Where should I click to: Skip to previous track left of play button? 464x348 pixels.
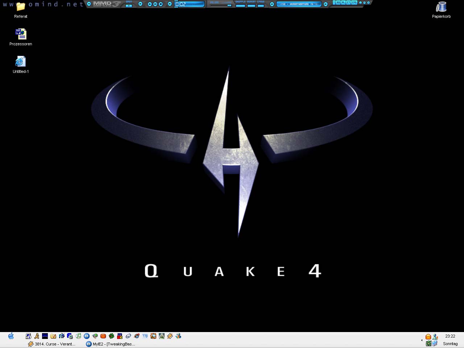140,4
